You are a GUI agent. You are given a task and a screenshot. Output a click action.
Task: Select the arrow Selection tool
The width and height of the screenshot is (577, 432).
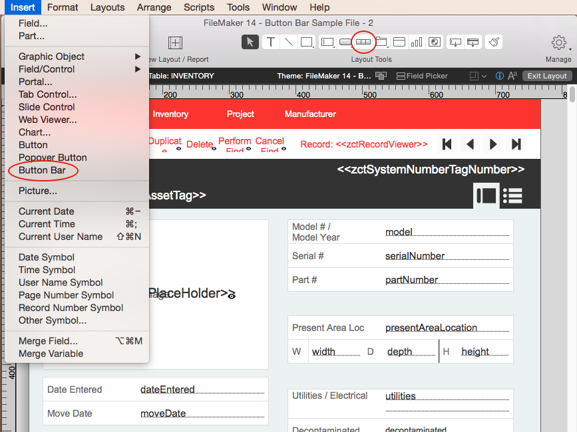[250, 42]
